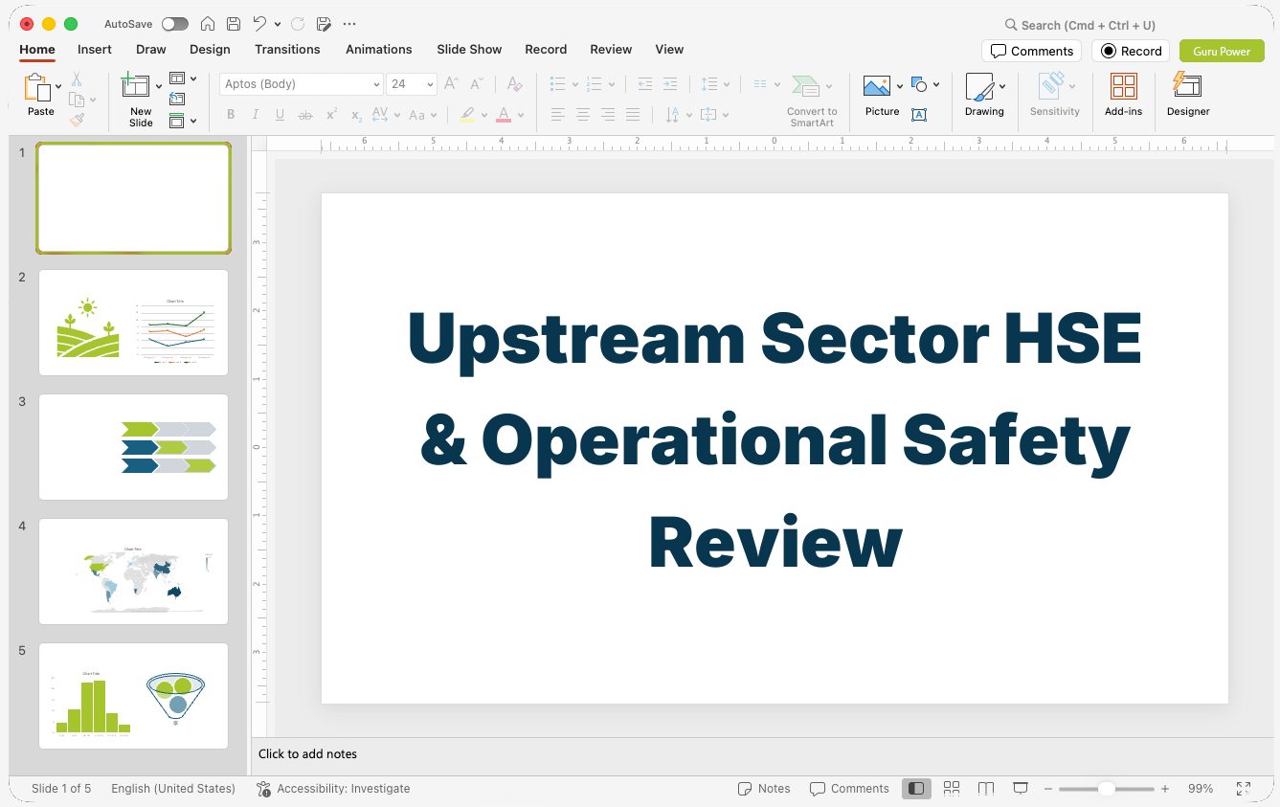1280x807 pixels.
Task: Click the Paste clipboard icon
Action: pos(37,87)
